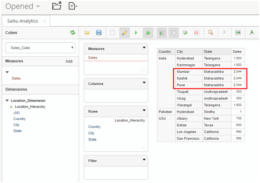Click the Mumbai city cell
The image size is (260, 183).
[189, 72]
